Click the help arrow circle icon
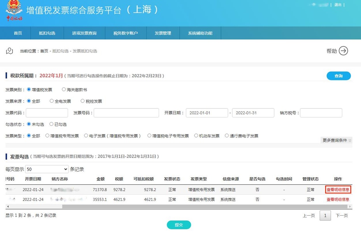The height and width of the screenshot is (234, 361). pos(343,51)
